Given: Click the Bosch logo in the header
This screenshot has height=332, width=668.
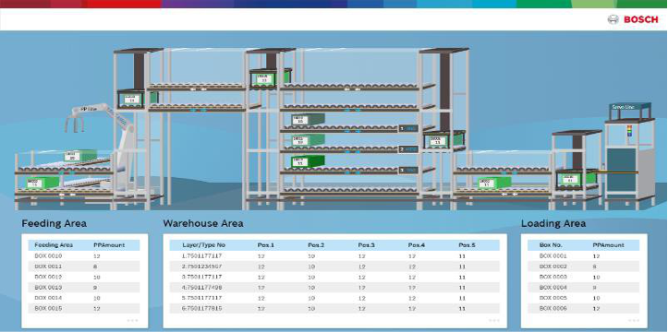Looking at the screenshot, I should point(633,19).
